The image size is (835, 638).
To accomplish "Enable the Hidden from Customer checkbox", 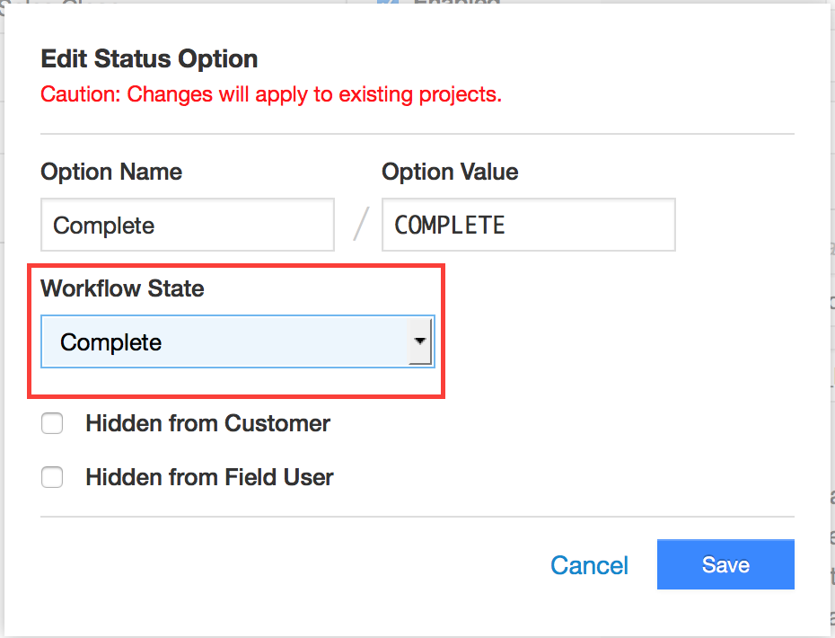I will point(52,423).
